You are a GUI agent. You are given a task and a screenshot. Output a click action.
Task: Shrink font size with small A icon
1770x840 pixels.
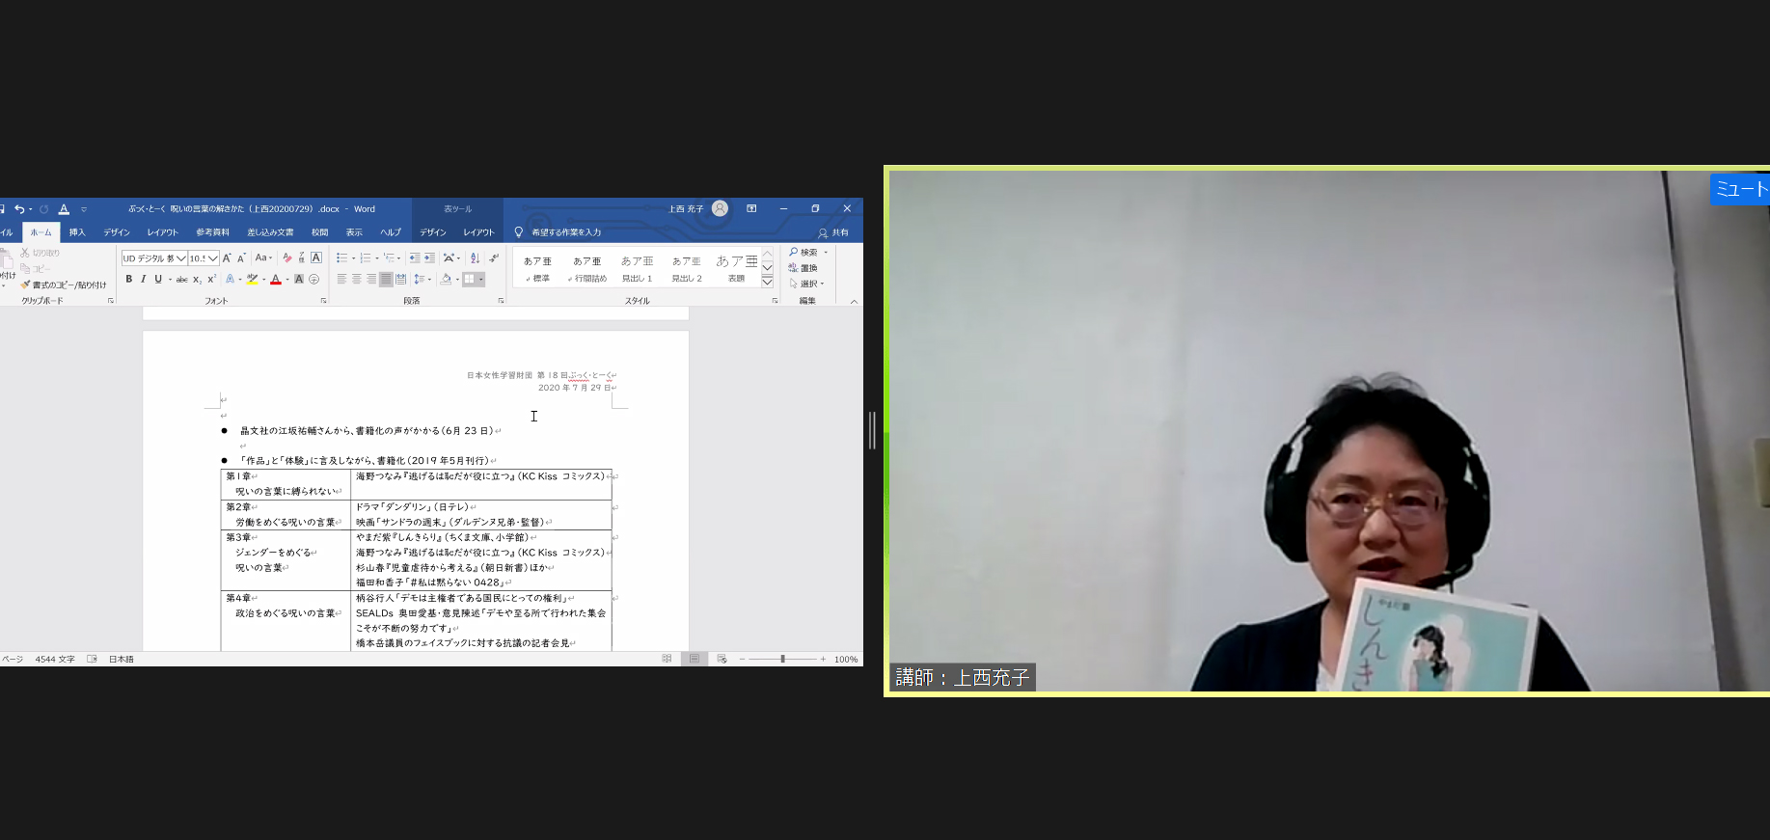(x=241, y=257)
